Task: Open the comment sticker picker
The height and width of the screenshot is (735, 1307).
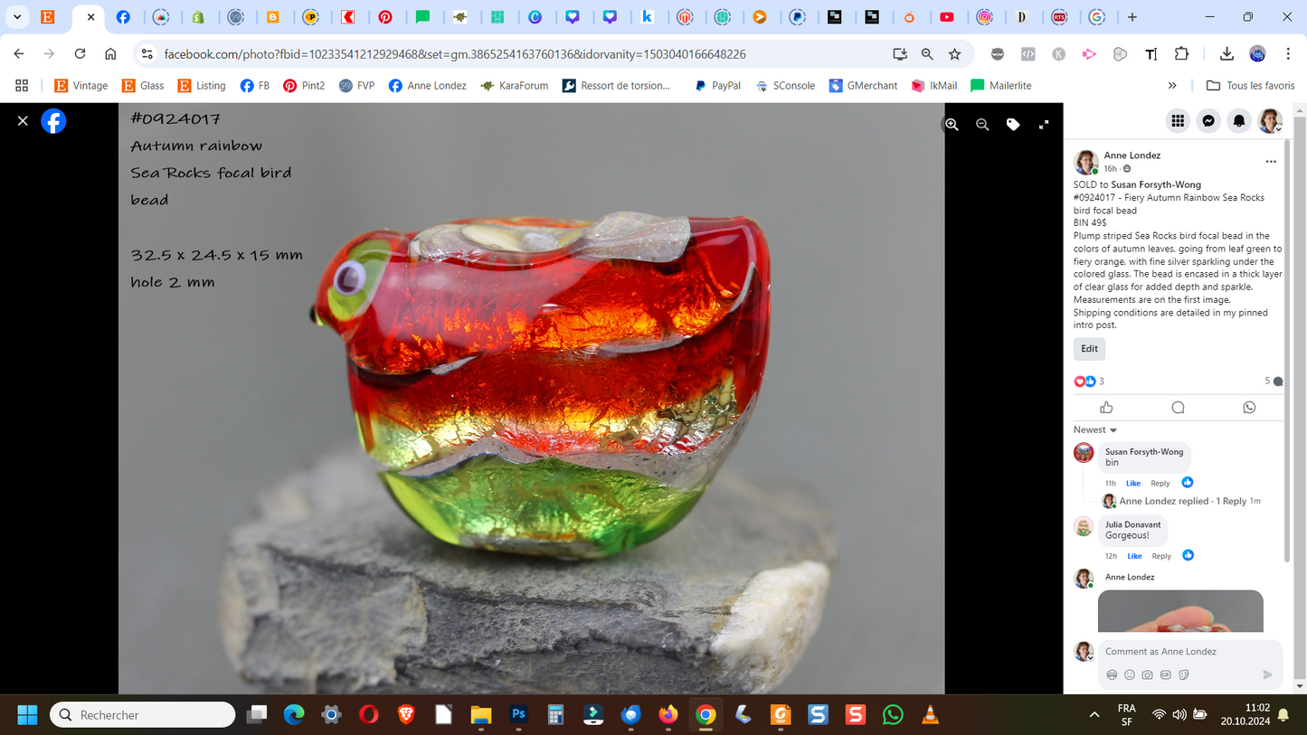Action: click(x=1183, y=674)
